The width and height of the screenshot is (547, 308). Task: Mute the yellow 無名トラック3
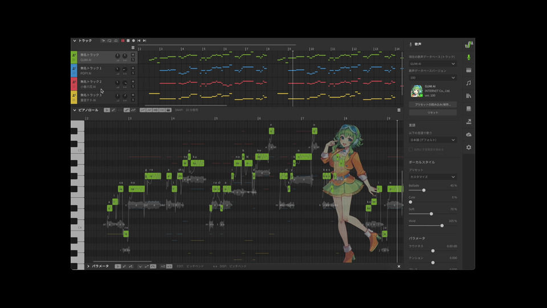[x=133, y=95]
